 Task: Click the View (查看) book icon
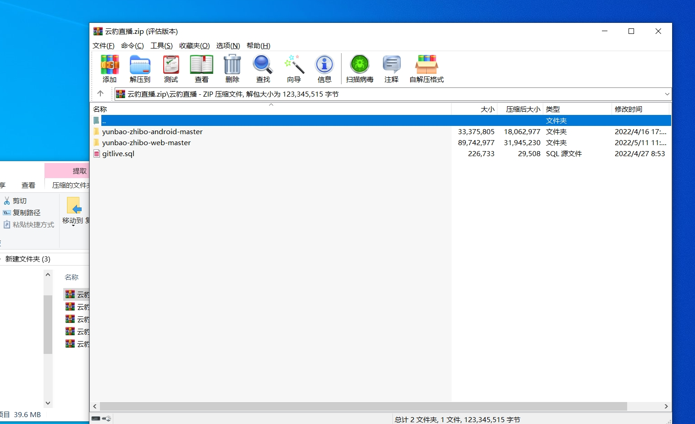pyautogui.click(x=202, y=65)
